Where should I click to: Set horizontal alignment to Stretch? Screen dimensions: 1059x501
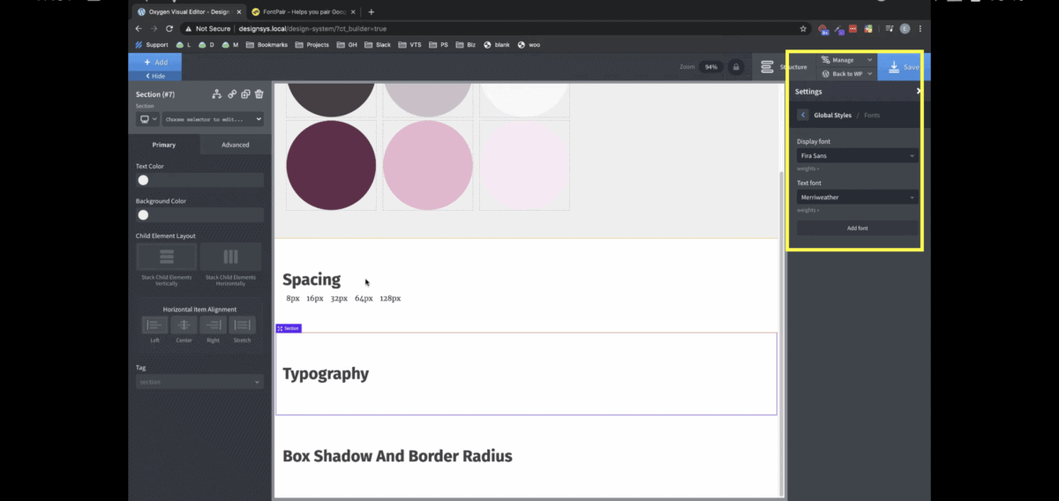(242, 325)
